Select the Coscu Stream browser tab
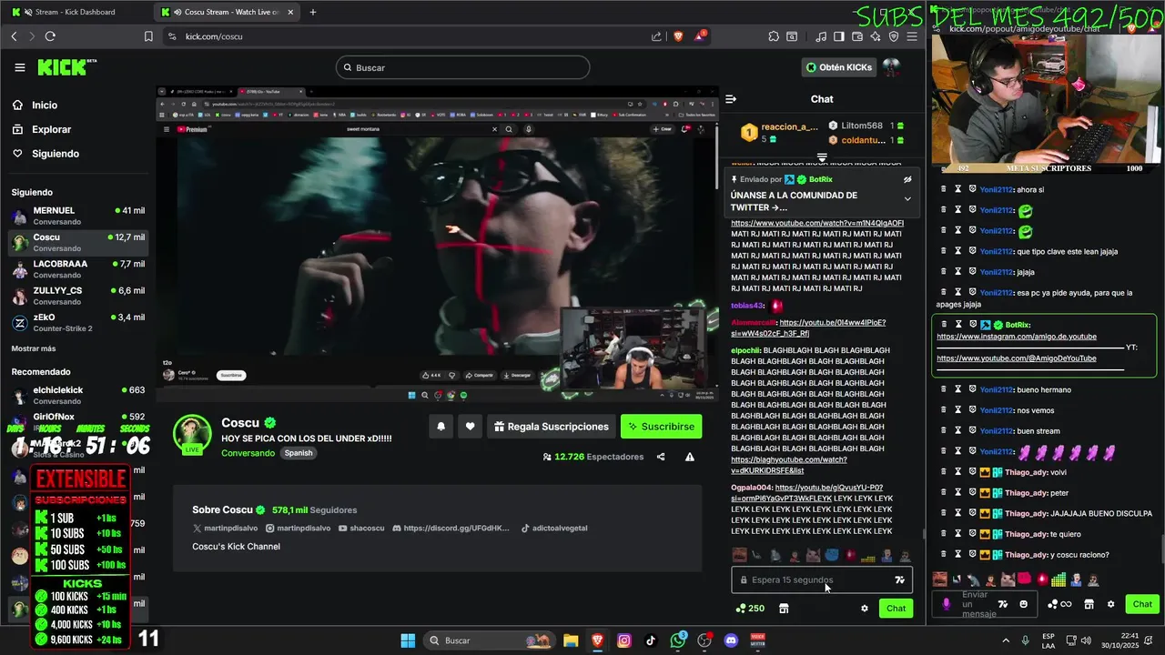The height and width of the screenshot is (655, 1165). click(x=228, y=12)
